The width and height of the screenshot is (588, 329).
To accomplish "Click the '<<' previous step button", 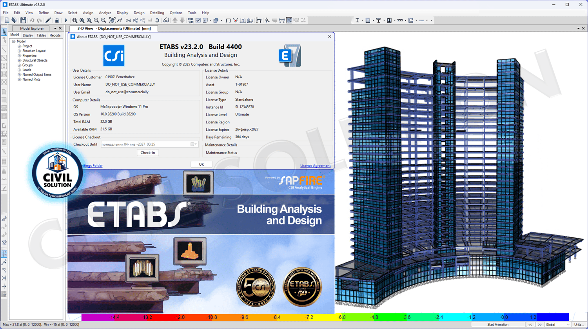I will (x=530, y=325).
